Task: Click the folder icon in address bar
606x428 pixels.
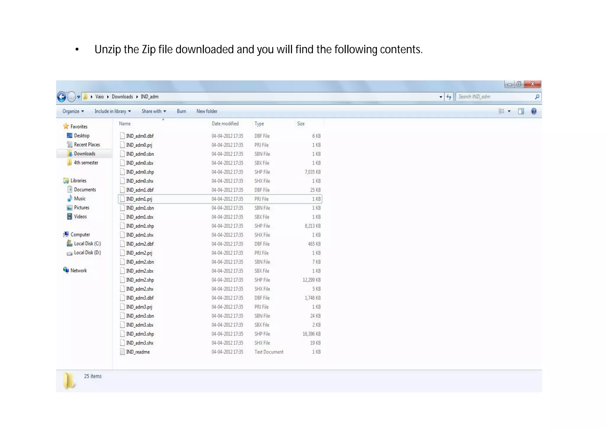Action: tap(85, 96)
